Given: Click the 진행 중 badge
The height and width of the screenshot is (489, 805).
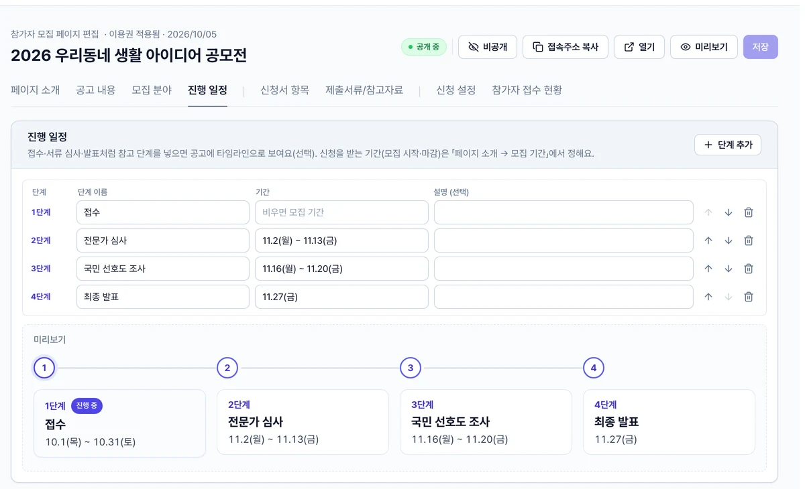Looking at the screenshot, I should point(87,405).
